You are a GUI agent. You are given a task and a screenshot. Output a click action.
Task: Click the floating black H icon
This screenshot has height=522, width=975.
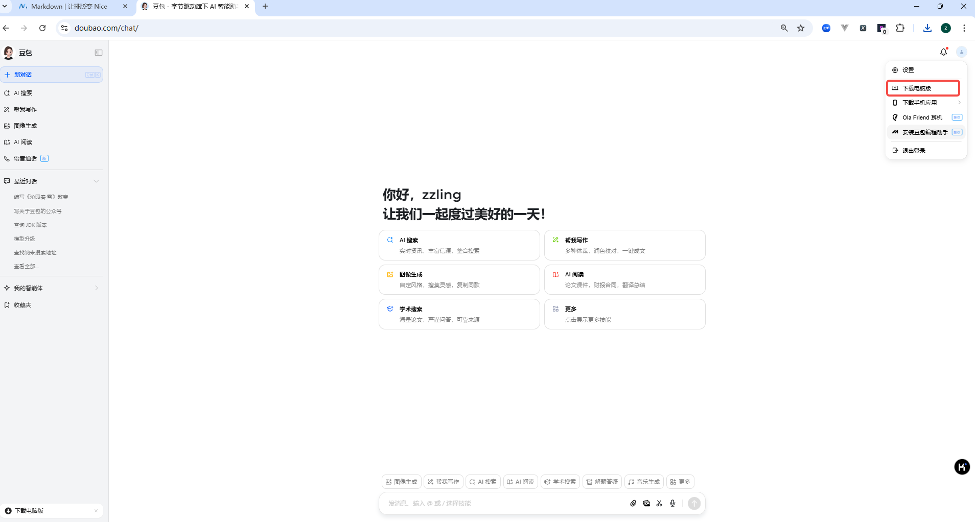962,467
